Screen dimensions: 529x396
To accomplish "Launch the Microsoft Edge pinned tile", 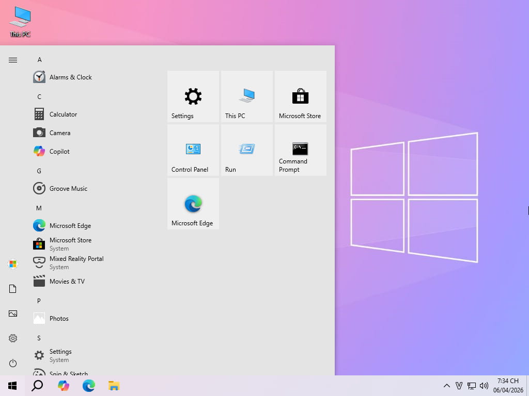I will coord(193,204).
